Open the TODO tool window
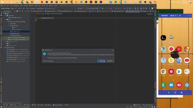Viewport: 193px width, 108px height. [x=6, y=105]
